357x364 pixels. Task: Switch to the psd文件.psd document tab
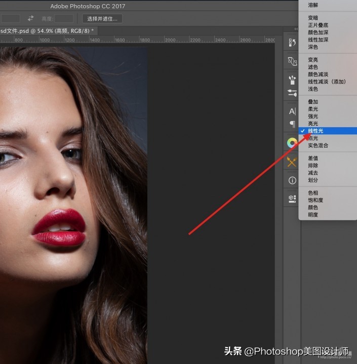click(48, 31)
